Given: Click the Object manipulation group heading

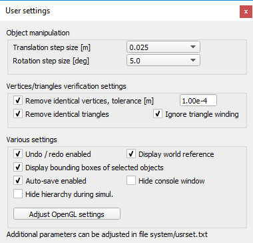Looking at the screenshot, I should point(38,33).
